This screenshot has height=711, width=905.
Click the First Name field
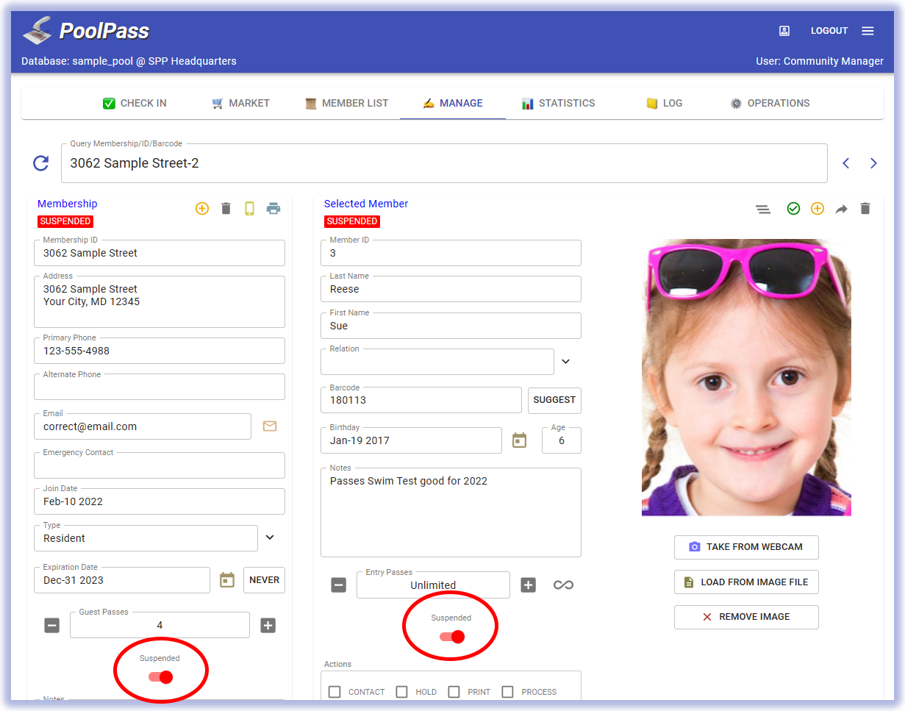(451, 326)
